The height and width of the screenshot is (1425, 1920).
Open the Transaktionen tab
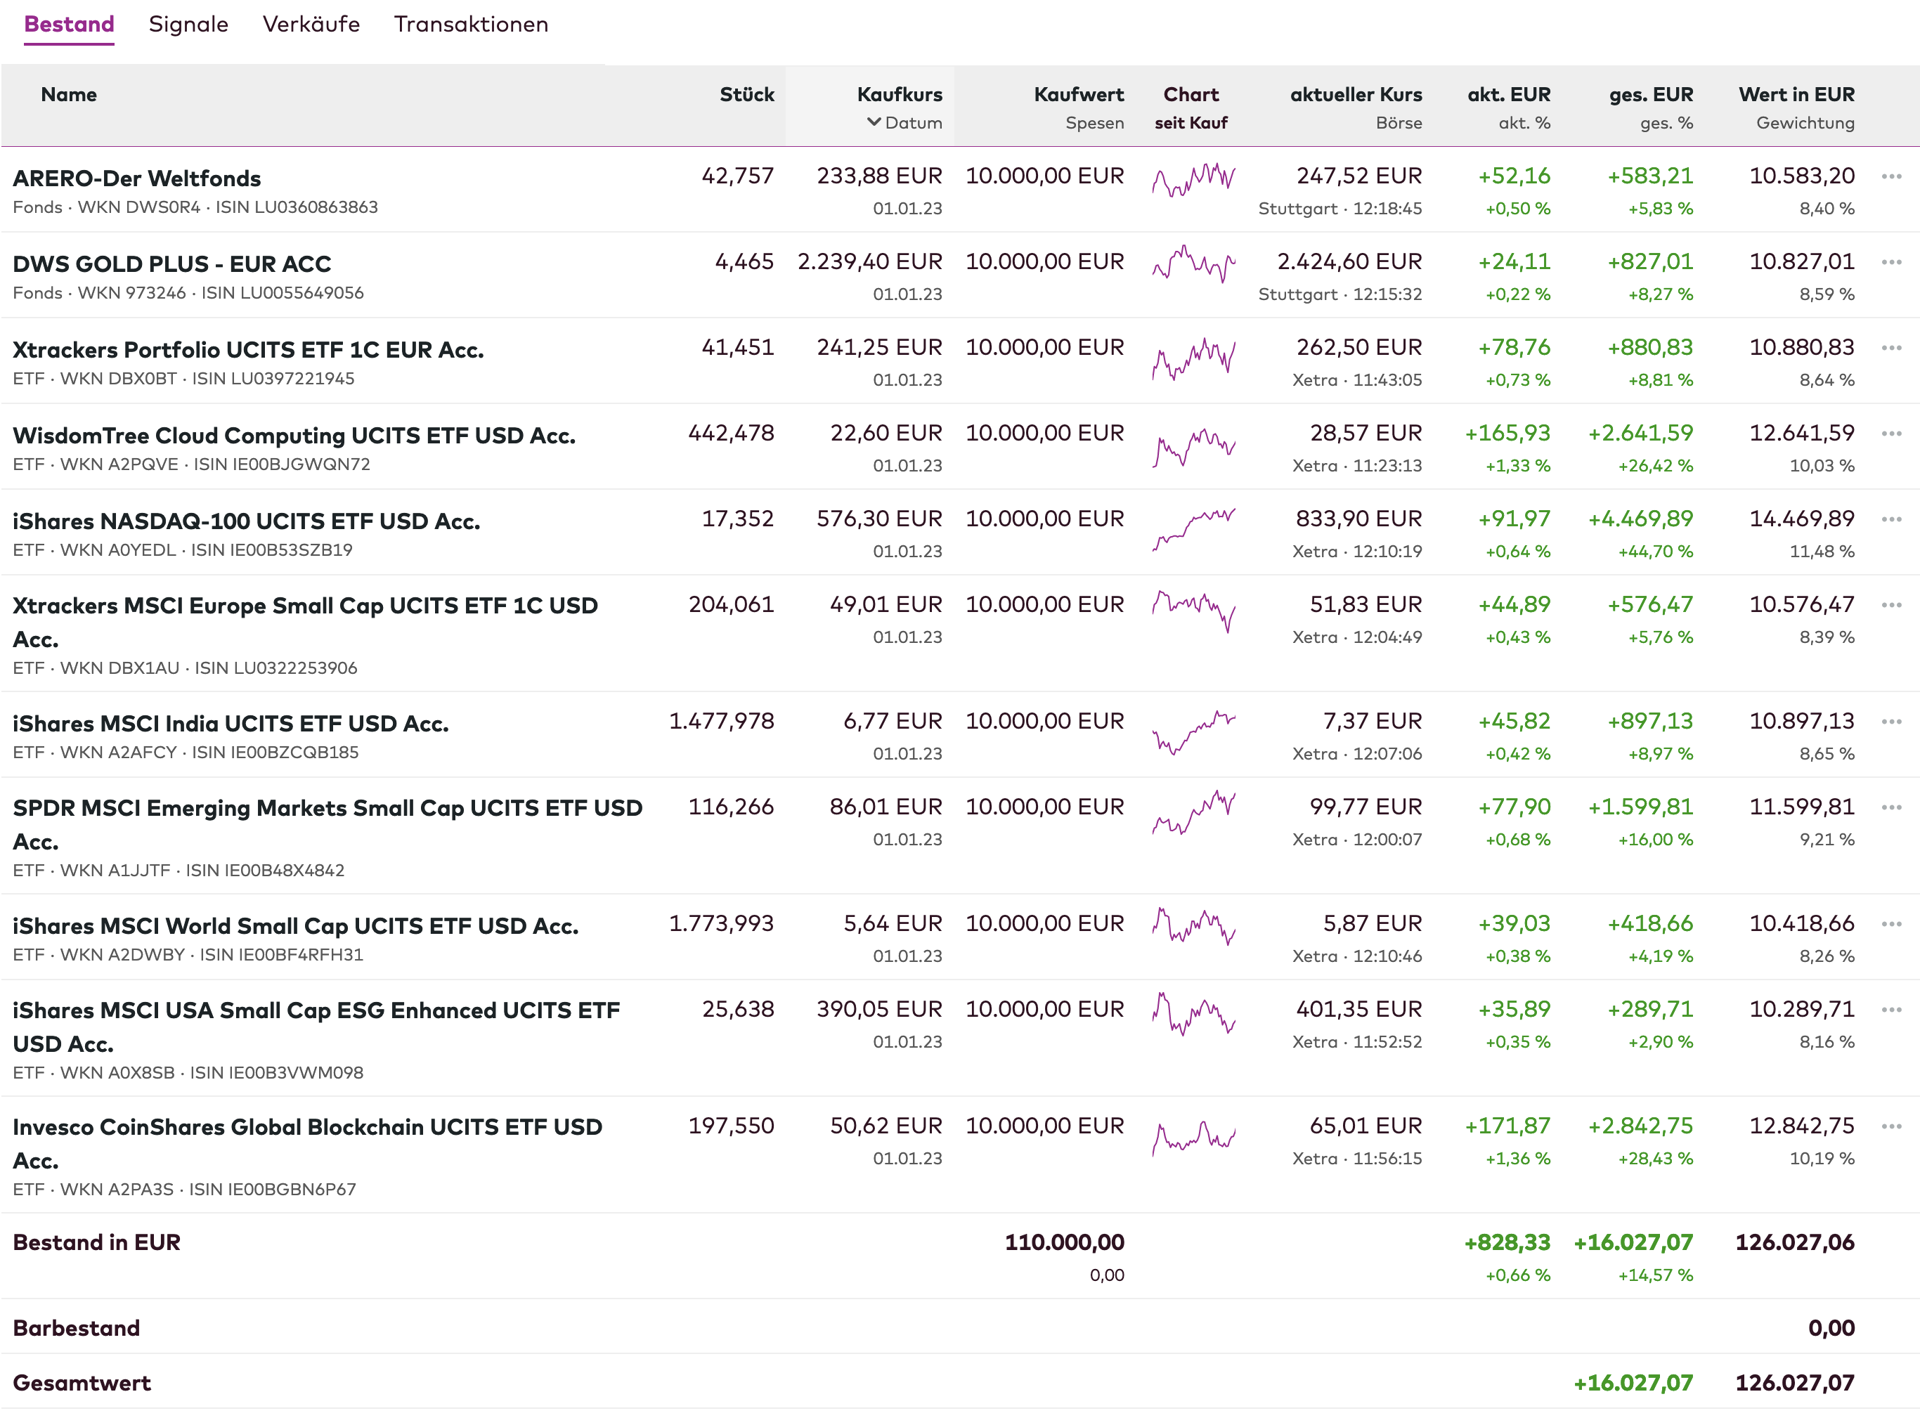pyautogui.click(x=471, y=24)
